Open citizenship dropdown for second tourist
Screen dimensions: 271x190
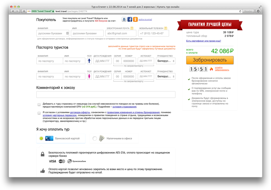point(166,76)
